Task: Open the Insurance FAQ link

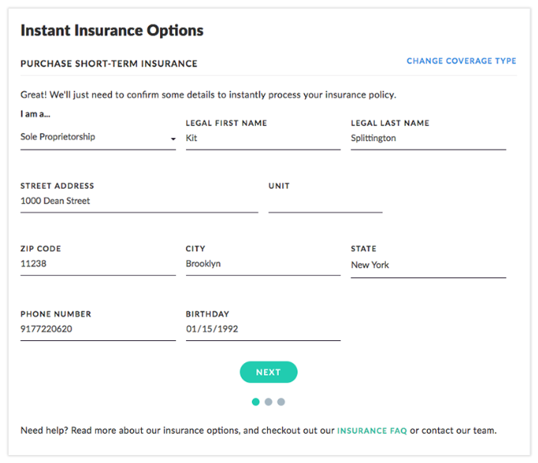Action: (372, 431)
